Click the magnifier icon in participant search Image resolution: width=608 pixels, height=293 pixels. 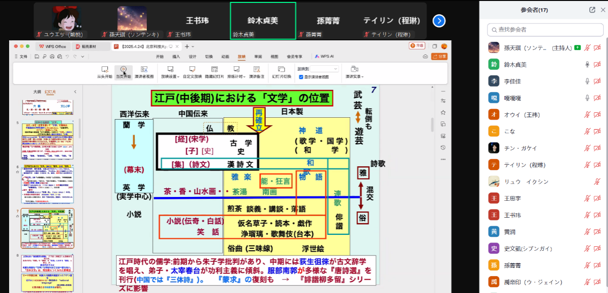pyautogui.click(x=494, y=30)
